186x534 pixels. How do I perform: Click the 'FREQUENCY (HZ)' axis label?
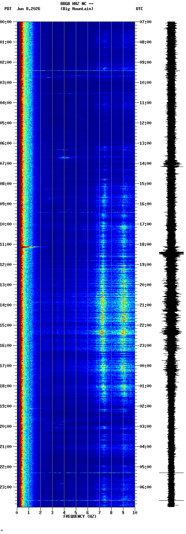point(80,516)
